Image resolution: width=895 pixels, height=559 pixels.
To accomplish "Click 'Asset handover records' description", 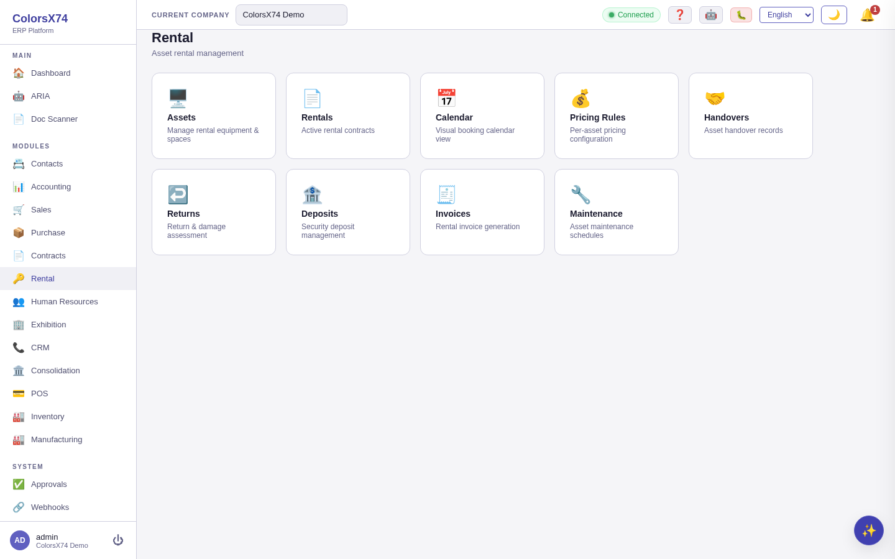I will pyautogui.click(x=743, y=130).
